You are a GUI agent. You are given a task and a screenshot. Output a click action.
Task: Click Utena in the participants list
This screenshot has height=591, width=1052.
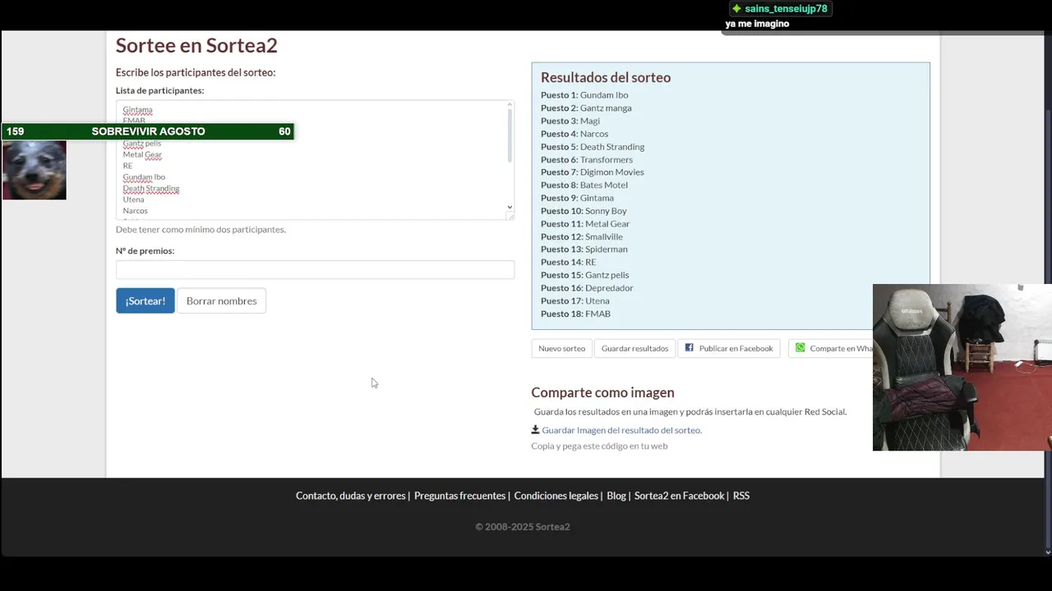coord(133,199)
